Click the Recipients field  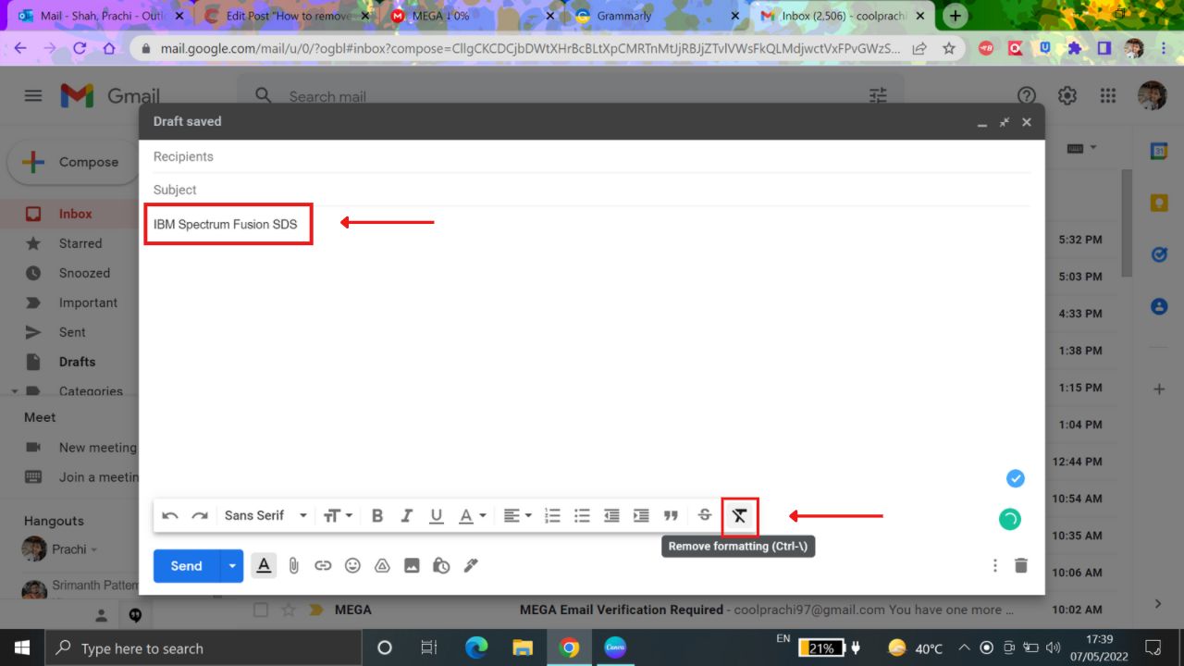point(592,156)
